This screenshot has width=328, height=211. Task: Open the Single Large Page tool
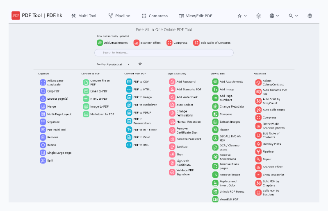[x=56, y=153]
